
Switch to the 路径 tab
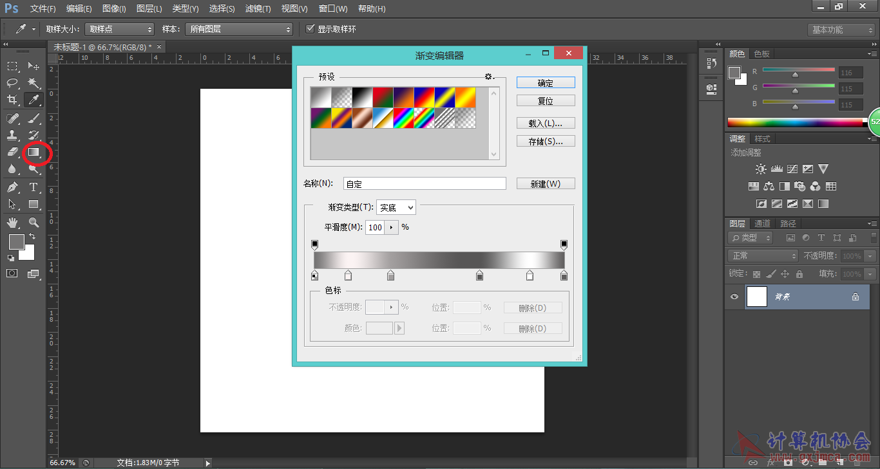coord(788,224)
